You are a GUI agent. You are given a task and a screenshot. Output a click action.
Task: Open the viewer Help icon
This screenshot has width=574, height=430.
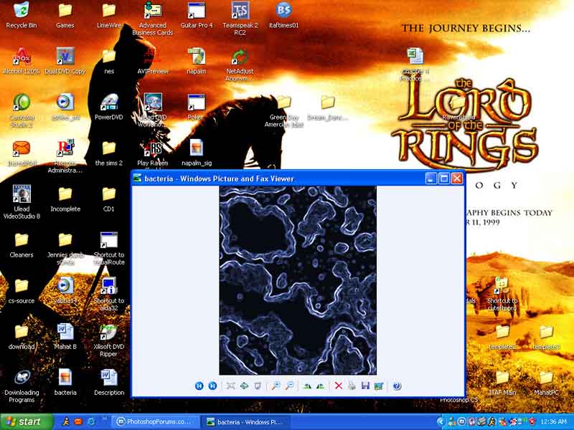click(397, 386)
